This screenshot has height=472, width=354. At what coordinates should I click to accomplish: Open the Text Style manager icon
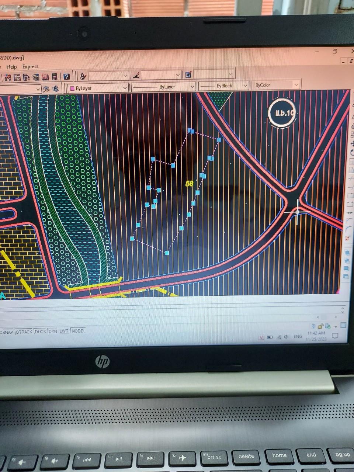pos(83,76)
